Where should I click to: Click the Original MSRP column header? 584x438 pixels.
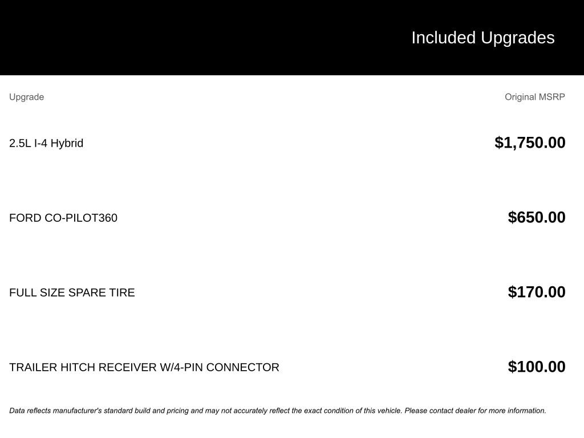click(x=534, y=97)
